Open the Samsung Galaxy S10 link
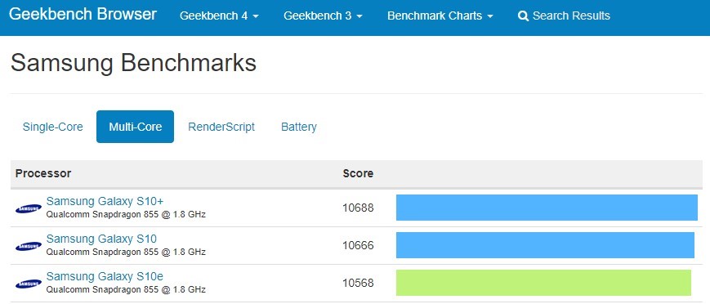The image size is (710, 304). pos(101,239)
